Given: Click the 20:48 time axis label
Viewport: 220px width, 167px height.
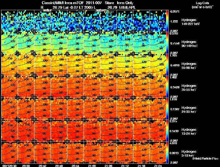Looking at the screenshot, I should click(59, 166).
